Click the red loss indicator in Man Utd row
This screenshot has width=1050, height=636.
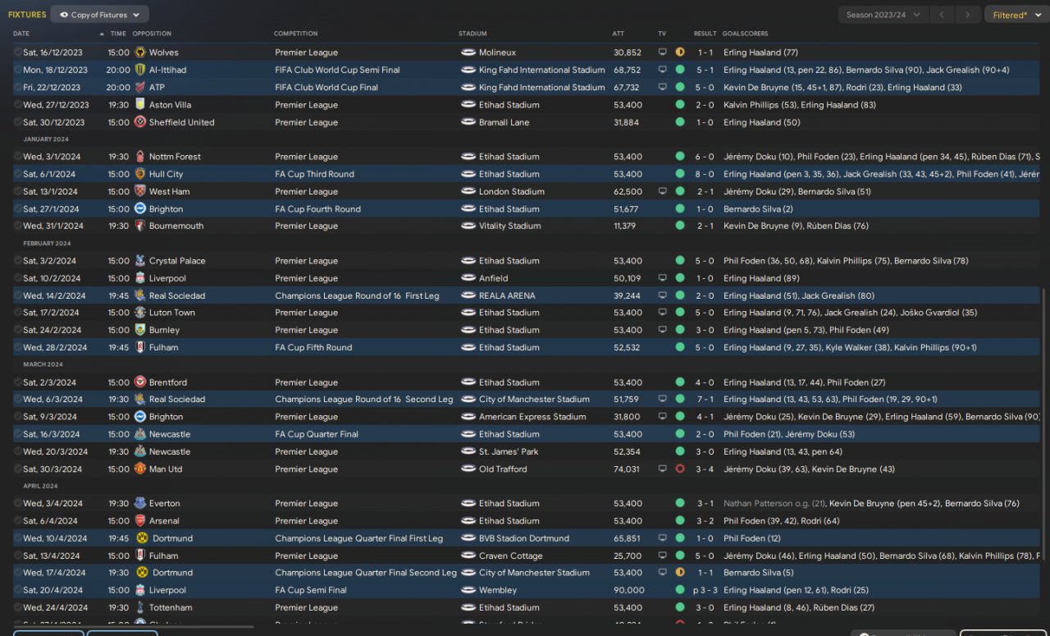click(680, 469)
